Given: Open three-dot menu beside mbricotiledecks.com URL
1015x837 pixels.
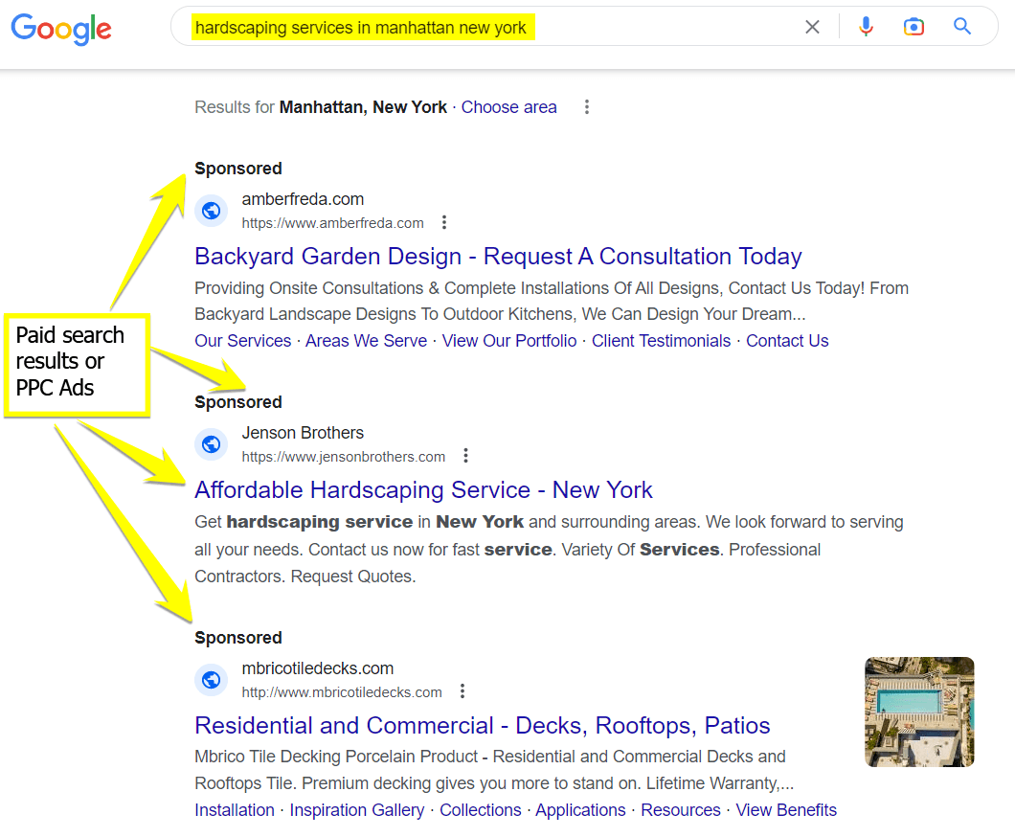Looking at the screenshot, I should [462, 691].
